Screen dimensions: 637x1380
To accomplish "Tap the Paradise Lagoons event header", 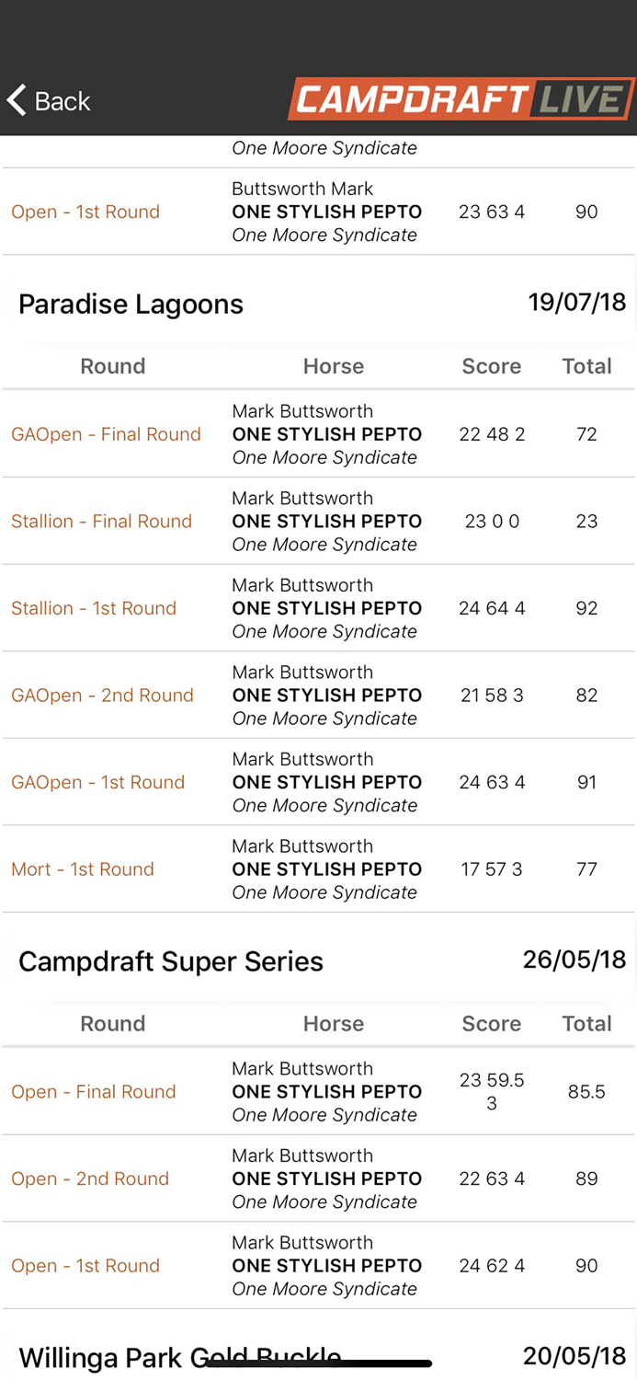I will 130,304.
